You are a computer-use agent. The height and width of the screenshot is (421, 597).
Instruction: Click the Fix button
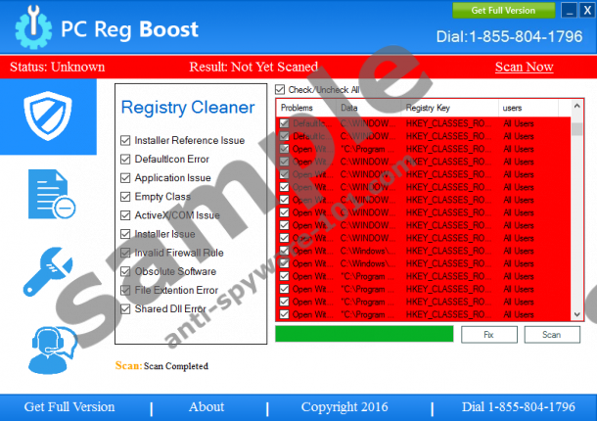pyautogui.click(x=489, y=335)
